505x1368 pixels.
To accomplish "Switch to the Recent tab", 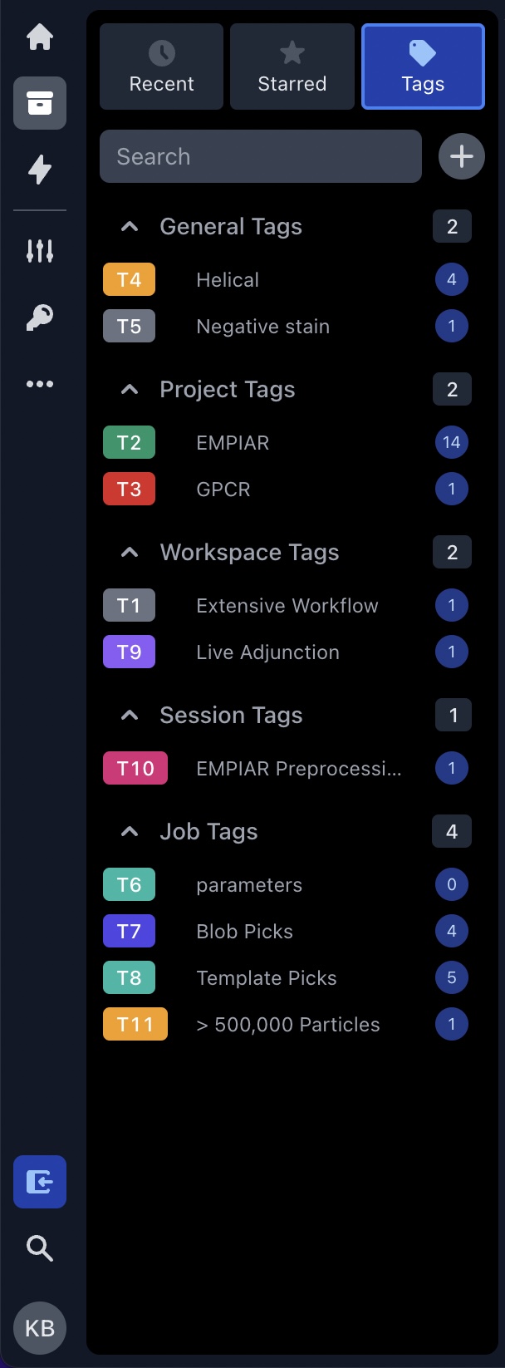I will coord(162,66).
